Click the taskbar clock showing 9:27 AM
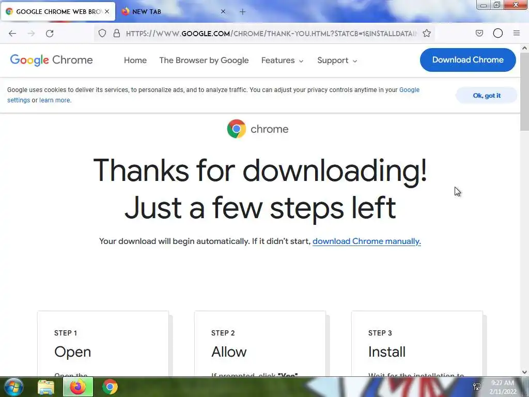Image resolution: width=529 pixels, height=397 pixels. pyautogui.click(x=503, y=387)
